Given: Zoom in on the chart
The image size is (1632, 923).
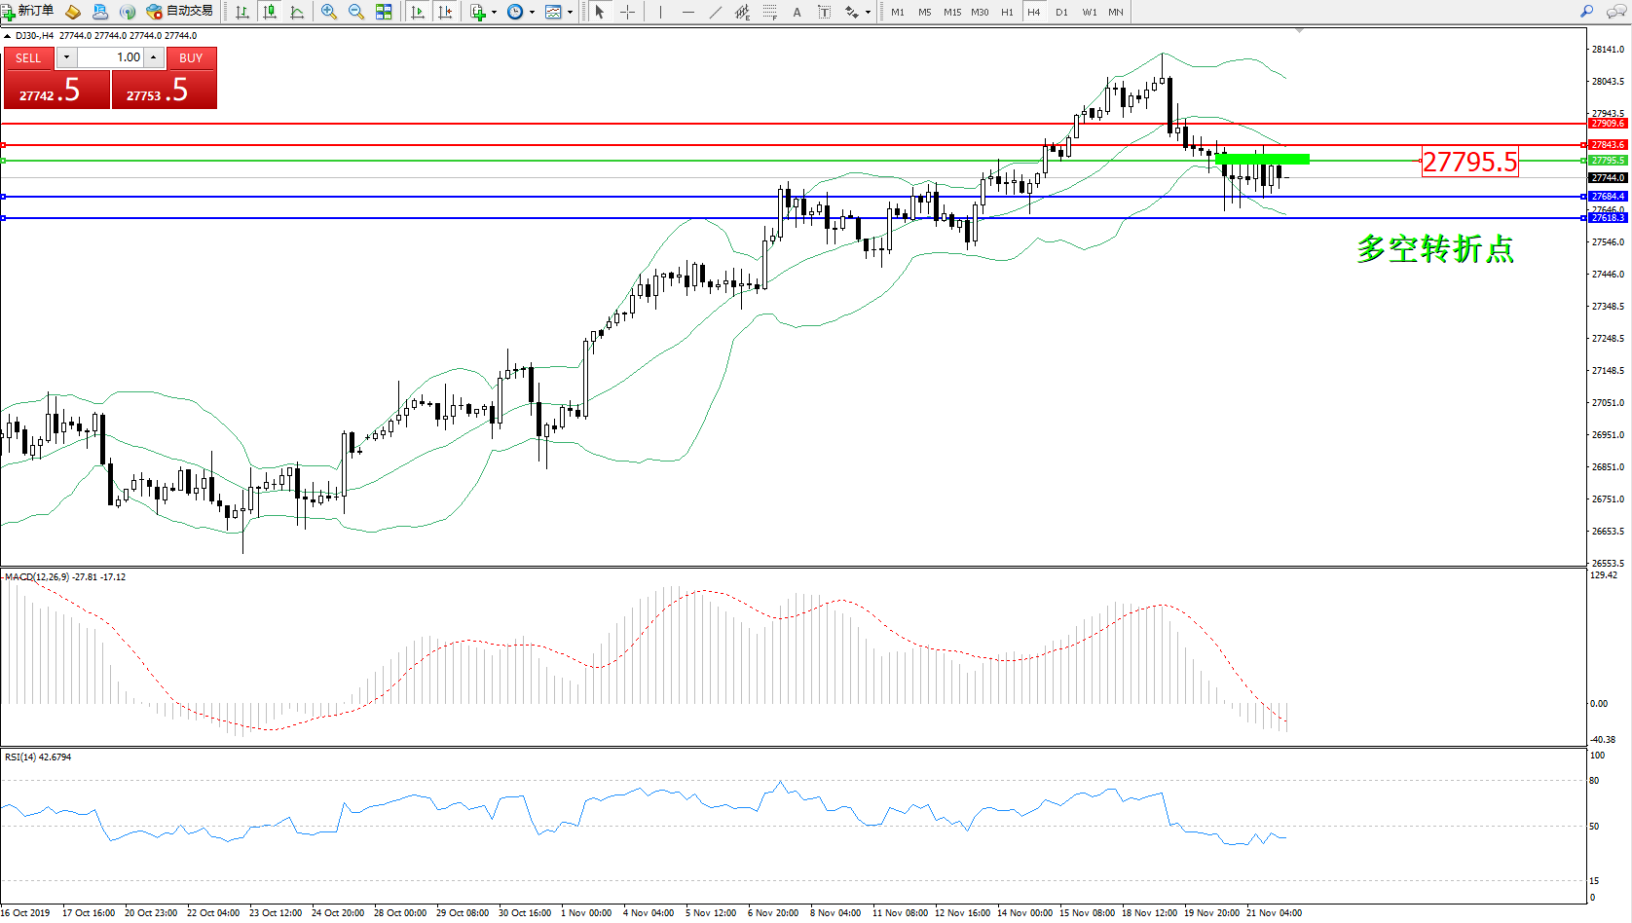Looking at the screenshot, I should [329, 12].
